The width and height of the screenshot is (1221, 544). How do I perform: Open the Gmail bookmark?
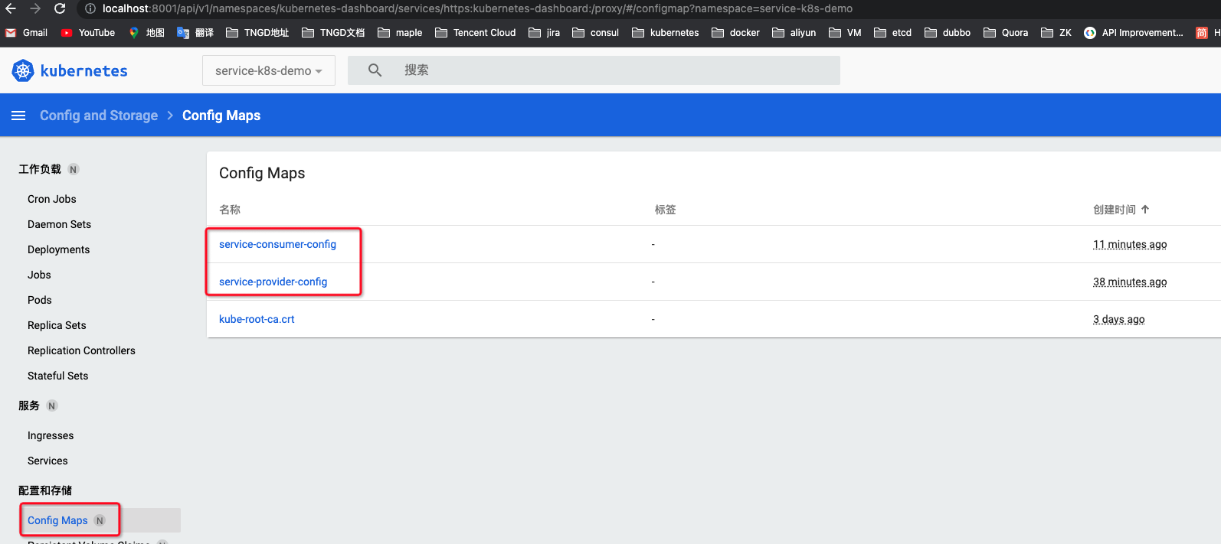pos(26,33)
